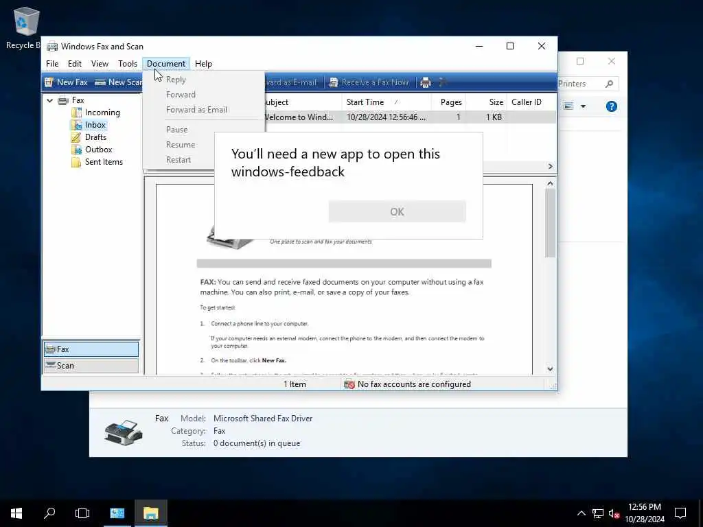Open the Edit menu

pyautogui.click(x=74, y=64)
